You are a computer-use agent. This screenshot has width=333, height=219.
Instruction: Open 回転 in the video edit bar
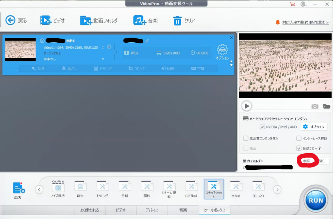[x=168, y=68]
